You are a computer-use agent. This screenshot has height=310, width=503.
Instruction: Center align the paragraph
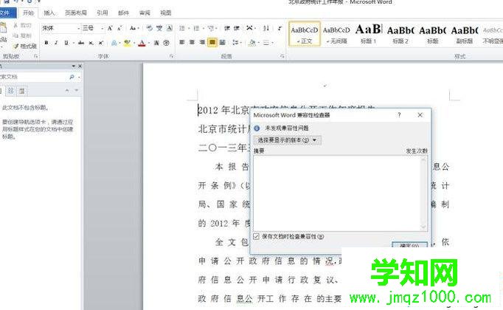pos(192,42)
